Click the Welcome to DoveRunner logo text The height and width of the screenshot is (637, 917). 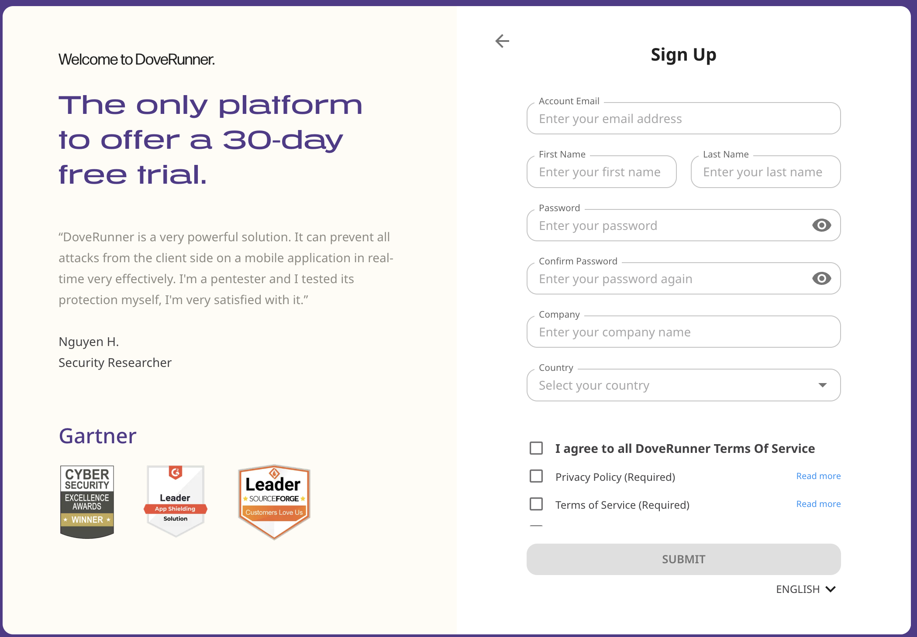pyautogui.click(x=136, y=59)
